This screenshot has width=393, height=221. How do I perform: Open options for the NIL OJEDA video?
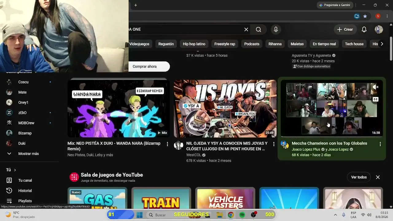point(274,144)
